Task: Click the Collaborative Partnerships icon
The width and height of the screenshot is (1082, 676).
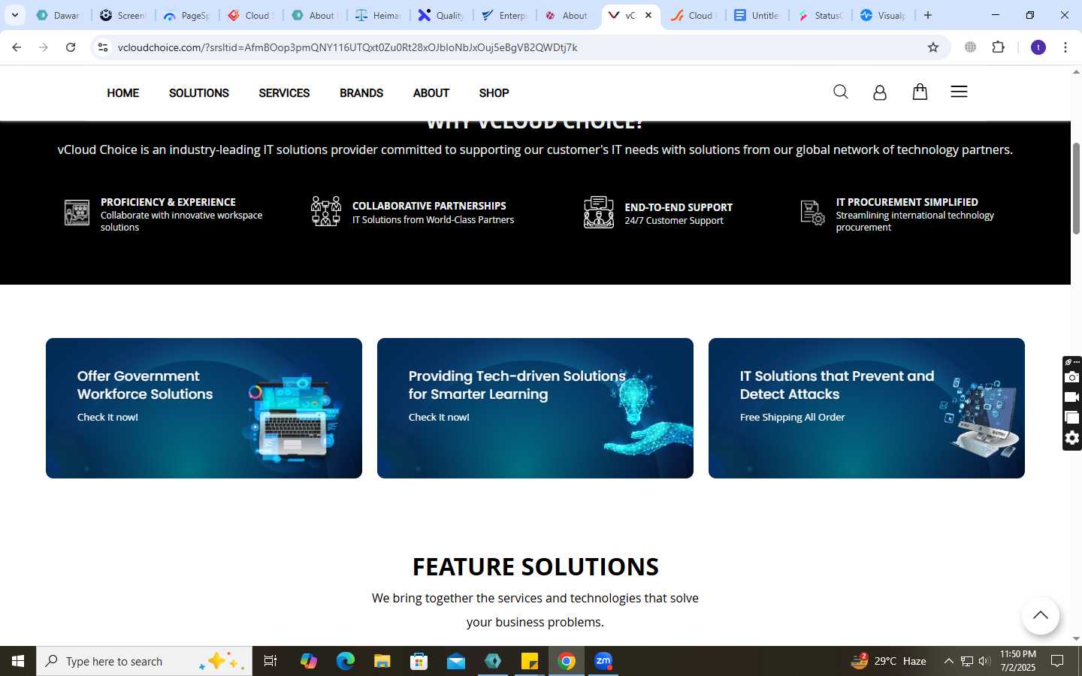Action: pyautogui.click(x=326, y=211)
